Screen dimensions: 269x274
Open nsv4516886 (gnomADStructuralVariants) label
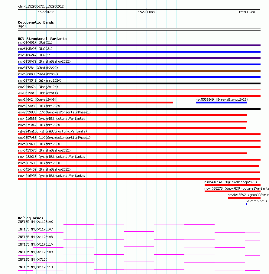point(52,119)
